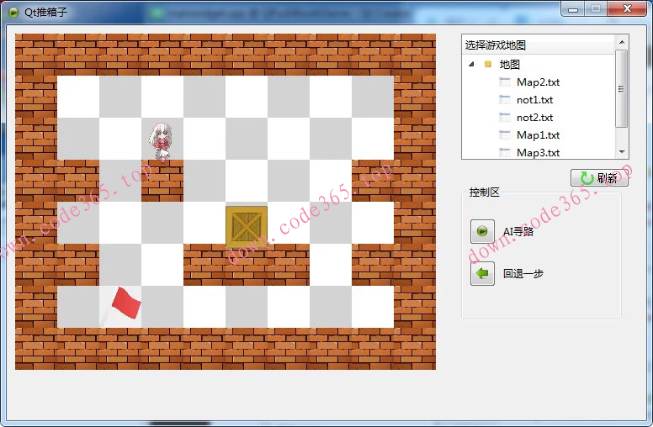
Task: Click the girl character on the board
Action: click(161, 140)
